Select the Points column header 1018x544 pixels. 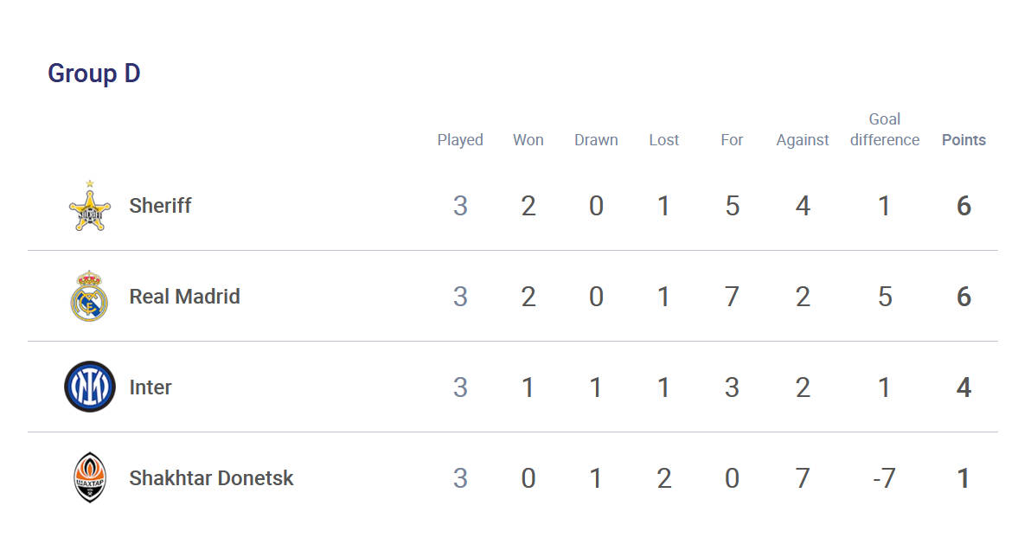pos(964,140)
